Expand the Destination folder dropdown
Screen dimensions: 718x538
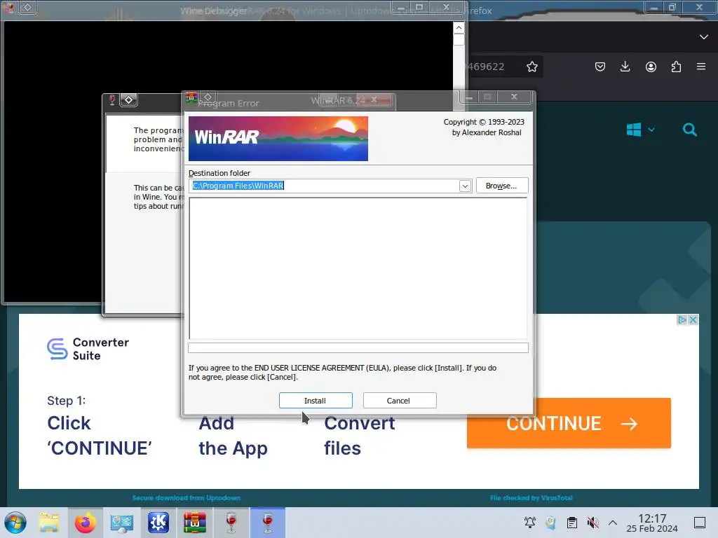(465, 186)
